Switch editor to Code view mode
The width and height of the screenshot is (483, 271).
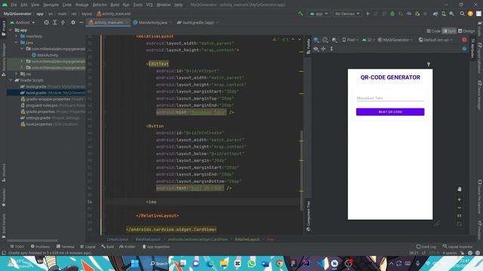click(434, 31)
